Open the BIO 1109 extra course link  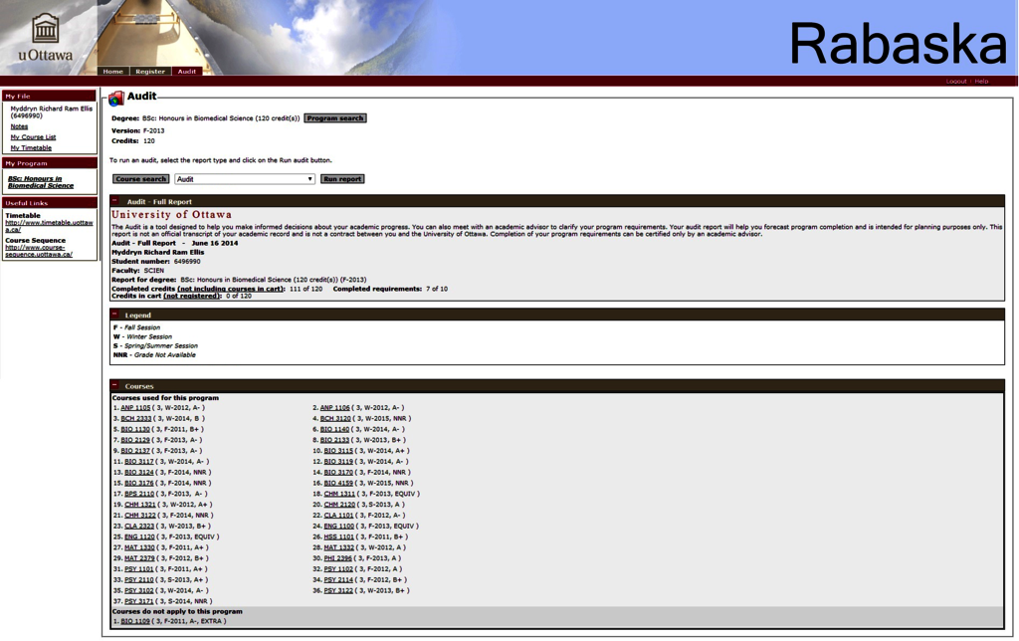(x=135, y=621)
